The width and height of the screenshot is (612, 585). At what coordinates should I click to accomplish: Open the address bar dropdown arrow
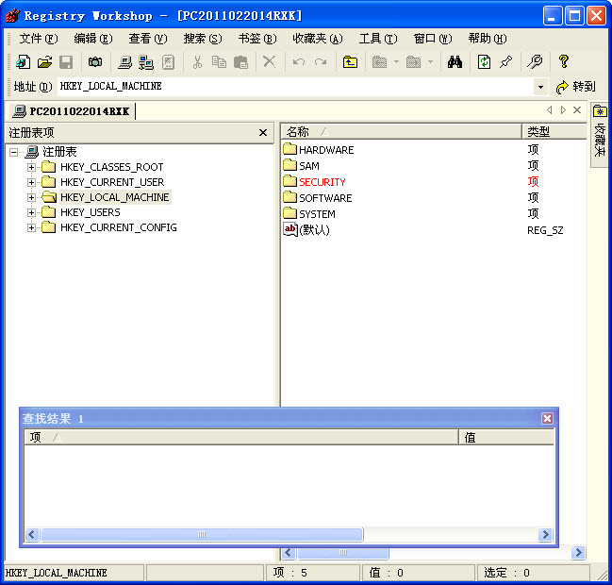[540, 87]
